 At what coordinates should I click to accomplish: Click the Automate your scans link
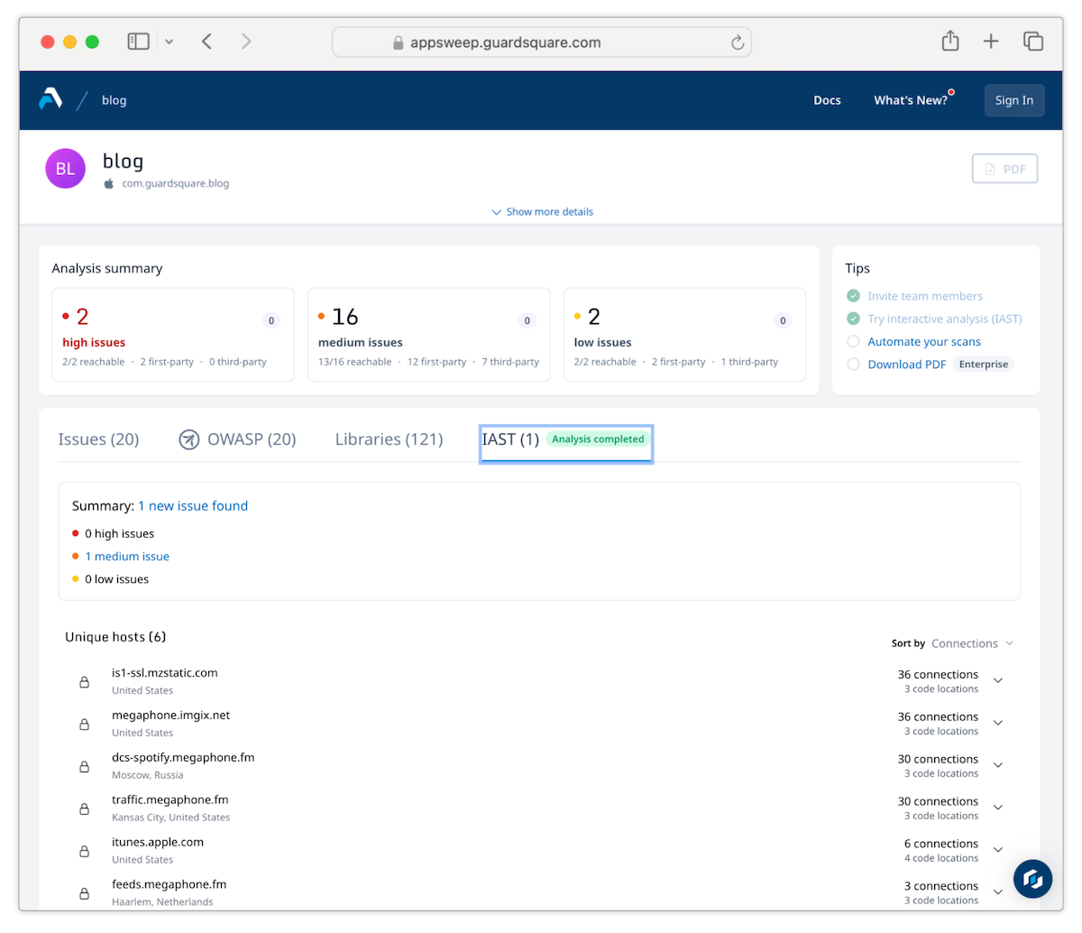pyautogui.click(x=924, y=342)
